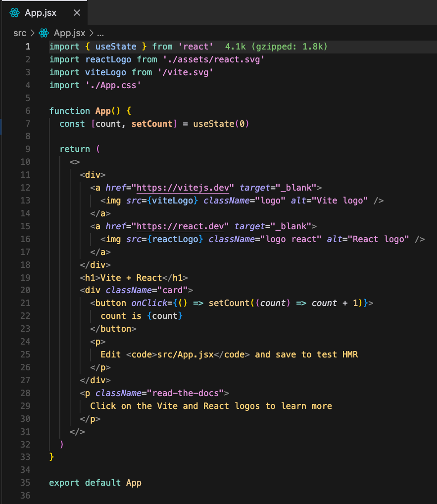Click the onClick attribute on the button
Viewport: 437px width, 504px height.
tap(149, 303)
